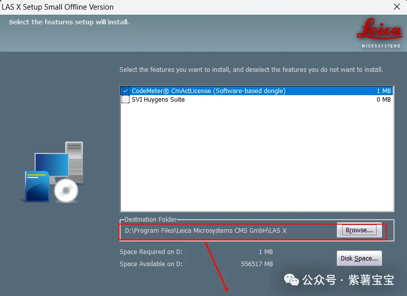Viewport: 407px width, 296px height.
Task: Select the SVI Huygens Suite feature name
Action: pos(158,100)
